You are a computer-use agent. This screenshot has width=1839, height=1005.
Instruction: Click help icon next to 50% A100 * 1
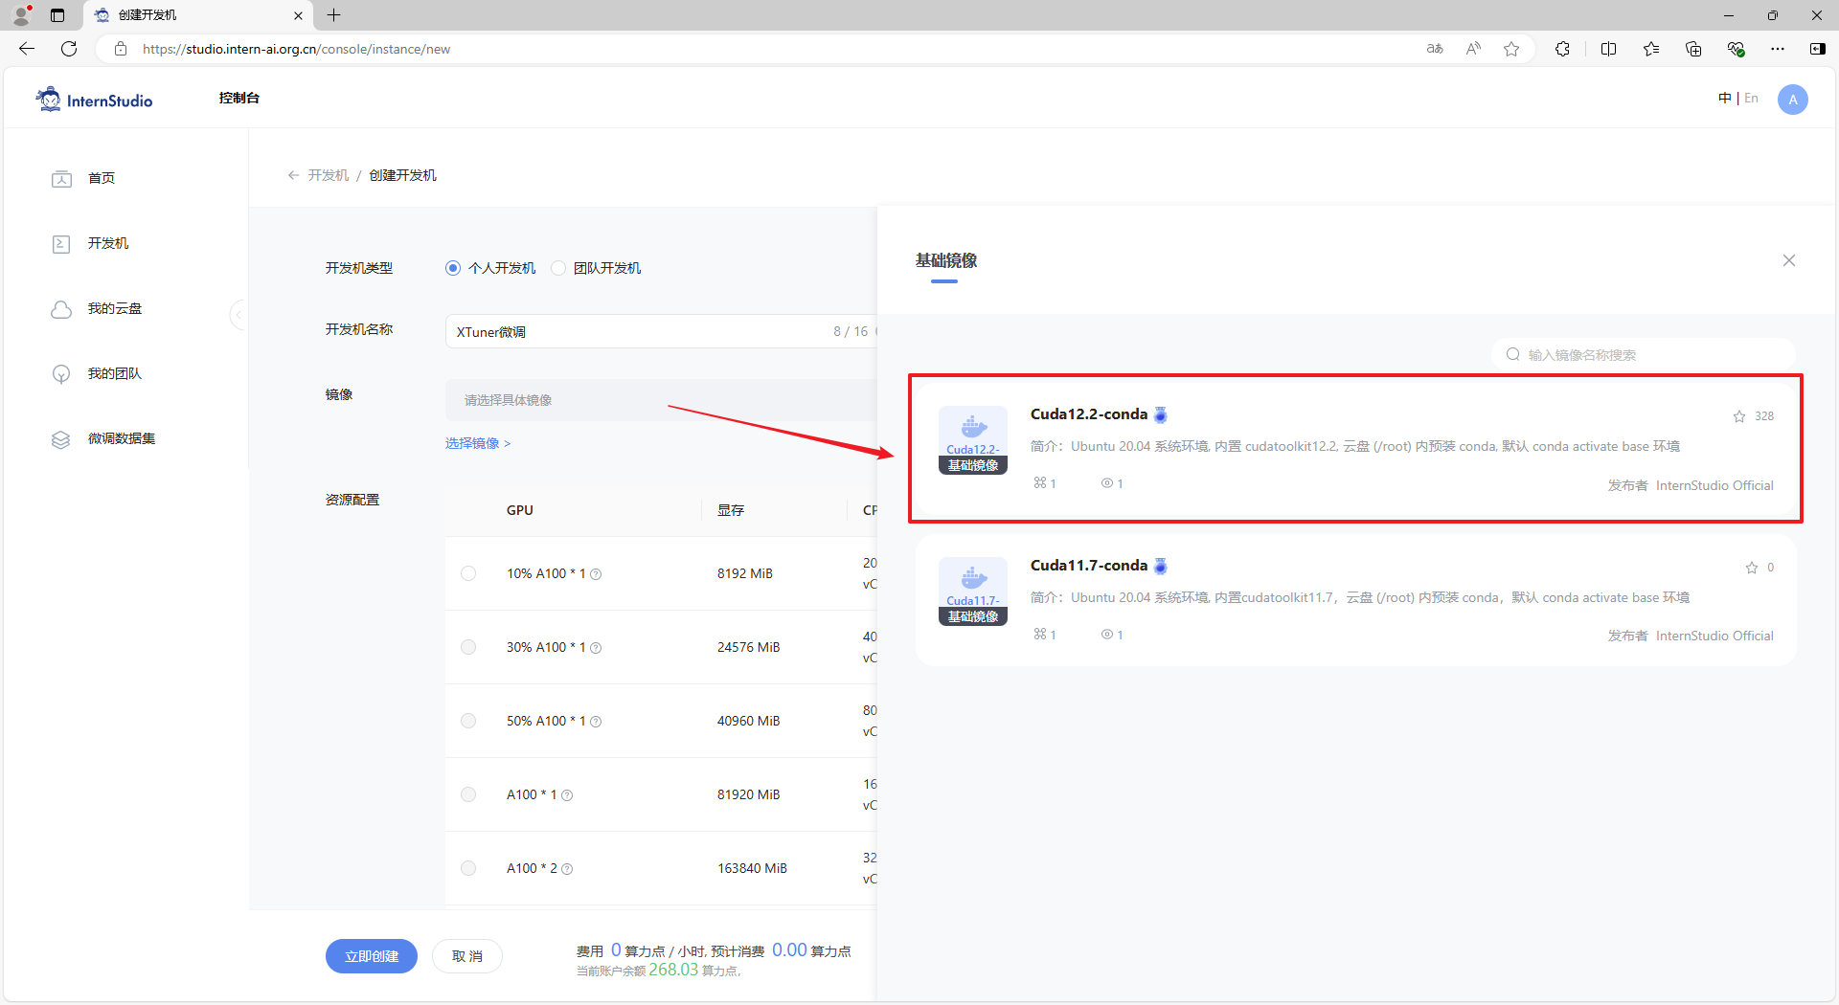[x=596, y=722]
